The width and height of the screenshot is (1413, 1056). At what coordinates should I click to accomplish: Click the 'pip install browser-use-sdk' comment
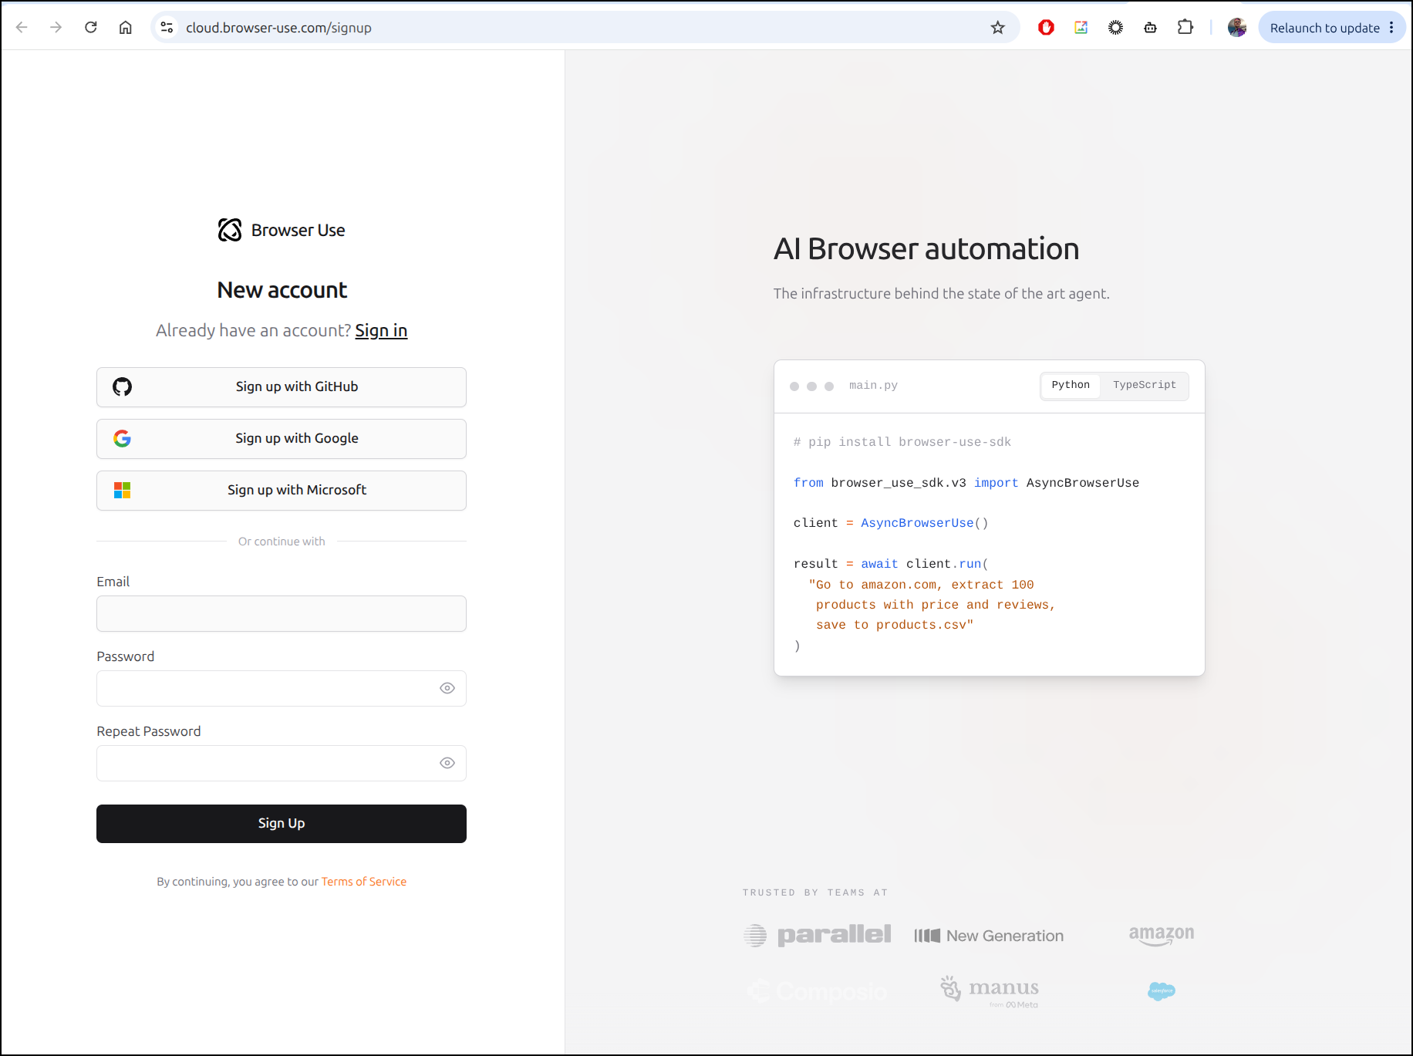pyautogui.click(x=902, y=442)
